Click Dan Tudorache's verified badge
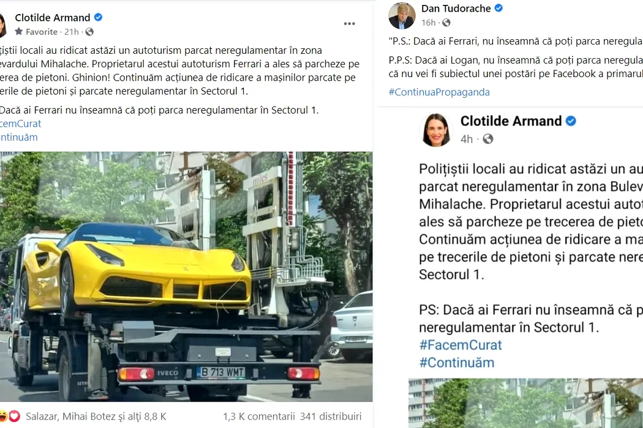Screen dimensions: 643x428 point(498,8)
